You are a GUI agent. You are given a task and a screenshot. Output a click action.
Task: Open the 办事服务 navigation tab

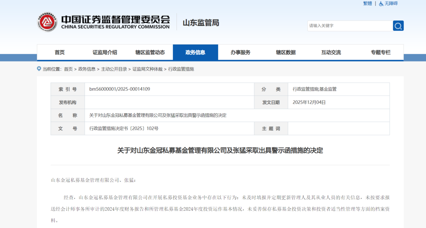(241, 52)
